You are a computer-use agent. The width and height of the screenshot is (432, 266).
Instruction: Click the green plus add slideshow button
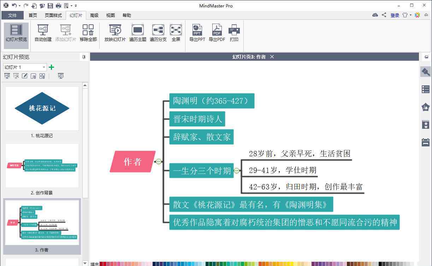[52, 67]
